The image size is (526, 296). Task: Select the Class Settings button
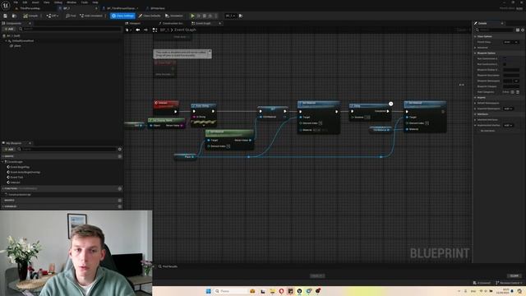(123, 16)
